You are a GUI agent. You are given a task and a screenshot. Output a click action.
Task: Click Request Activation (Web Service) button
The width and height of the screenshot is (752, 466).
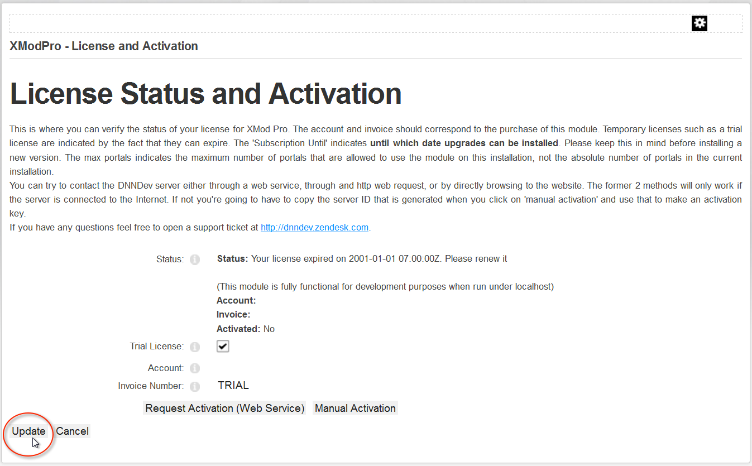click(224, 408)
